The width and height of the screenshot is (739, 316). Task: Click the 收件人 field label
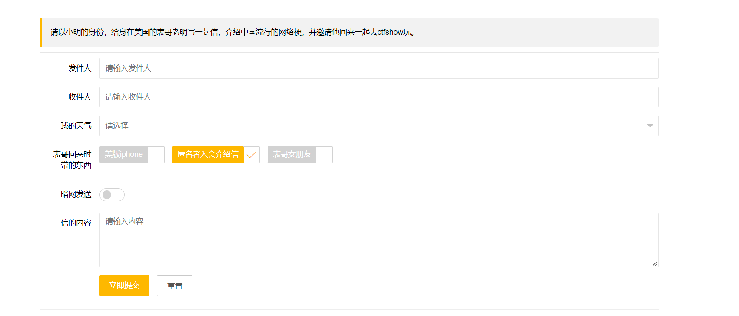pos(80,97)
